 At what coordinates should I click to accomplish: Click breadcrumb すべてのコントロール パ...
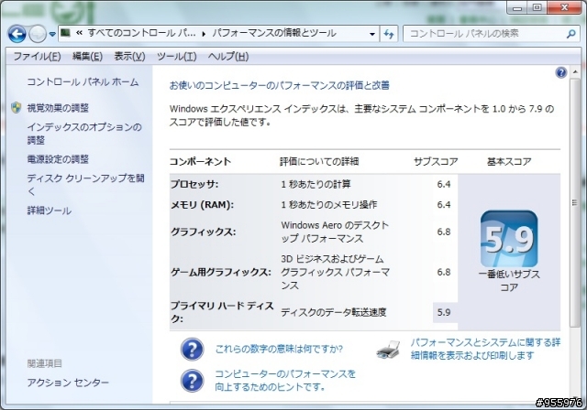[x=141, y=33]
